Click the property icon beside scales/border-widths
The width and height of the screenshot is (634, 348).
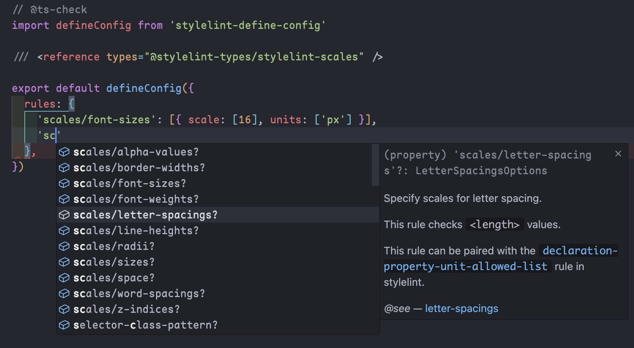pyautogui.click(x=64, y=167)
